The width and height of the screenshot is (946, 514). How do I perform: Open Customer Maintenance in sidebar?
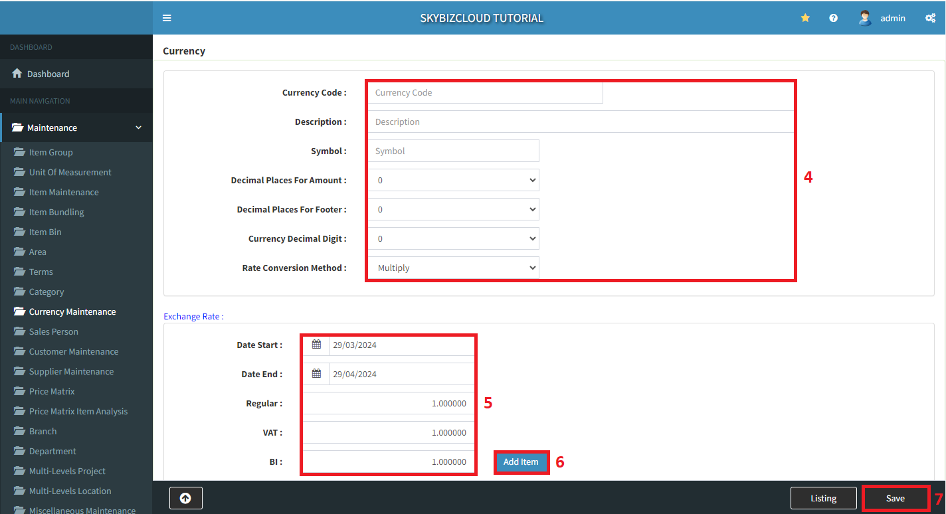tap(73, 351)
